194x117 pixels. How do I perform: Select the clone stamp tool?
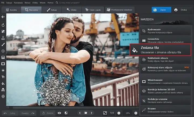[x=3, y=38]
